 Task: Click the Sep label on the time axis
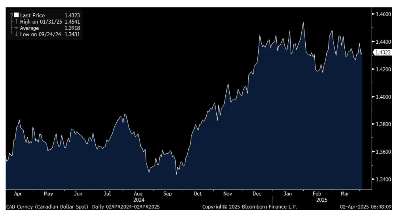167,194
